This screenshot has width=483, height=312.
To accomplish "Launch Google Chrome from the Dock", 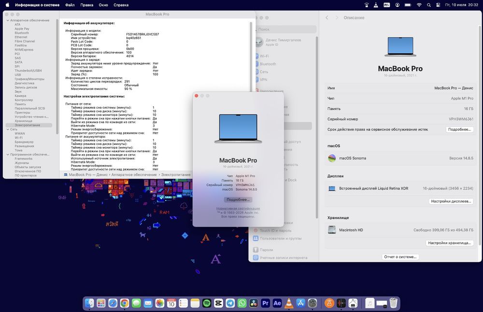I will click(125, 303).
